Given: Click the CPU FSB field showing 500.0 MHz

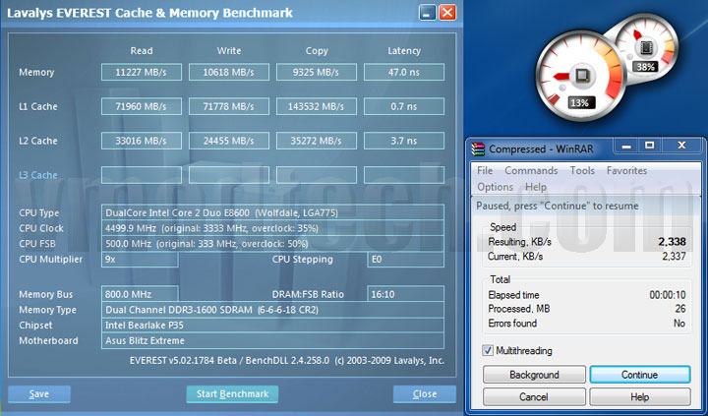Looking at the screenshot, I should coord(272,244).
